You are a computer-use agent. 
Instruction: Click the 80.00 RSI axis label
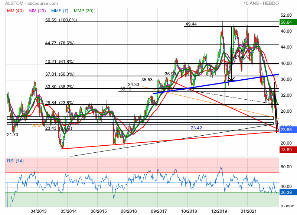point(286,166)
